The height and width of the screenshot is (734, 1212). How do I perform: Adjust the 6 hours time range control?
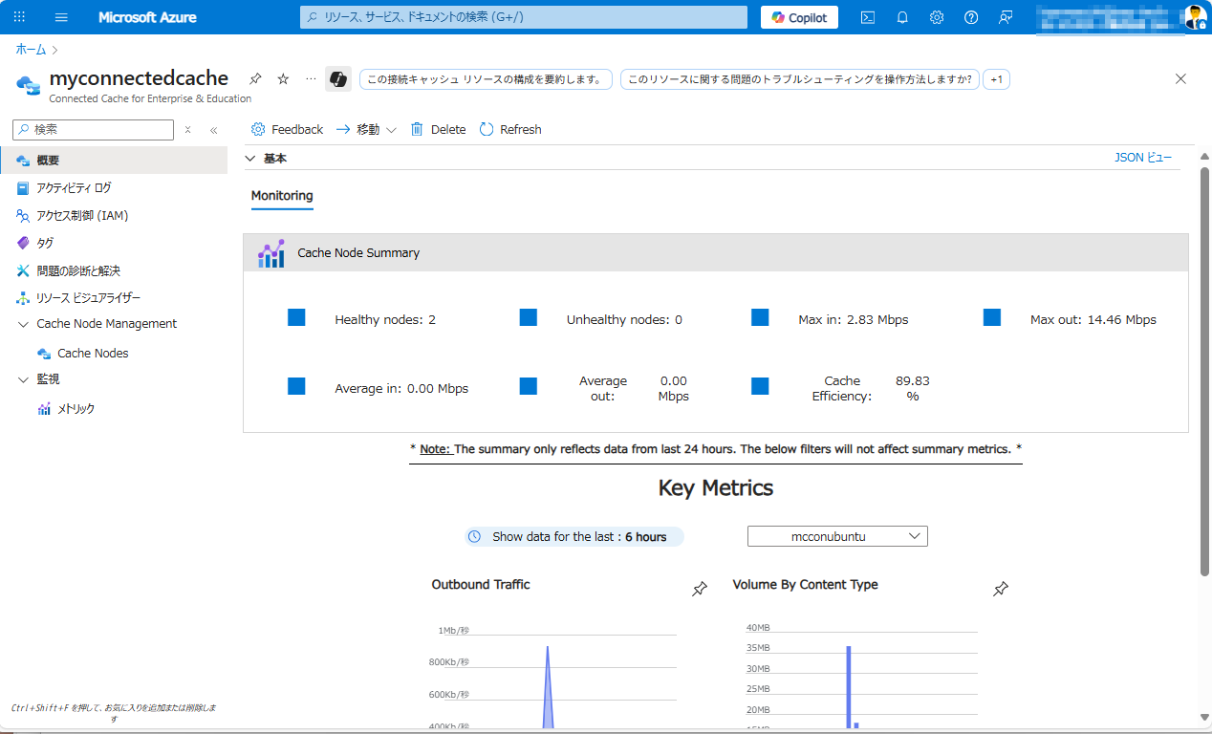(571, 536)
